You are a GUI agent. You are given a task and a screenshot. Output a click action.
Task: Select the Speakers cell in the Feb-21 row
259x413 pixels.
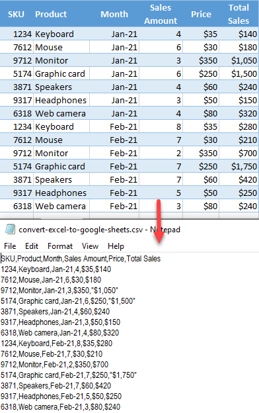pyautogui.click(x=61, y=179)
